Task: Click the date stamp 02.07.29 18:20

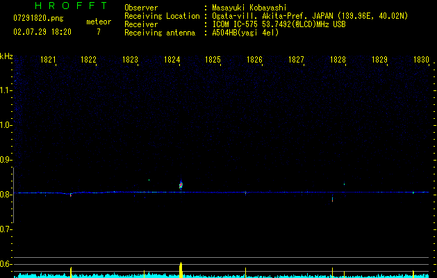Action: [x=42, y=32]
